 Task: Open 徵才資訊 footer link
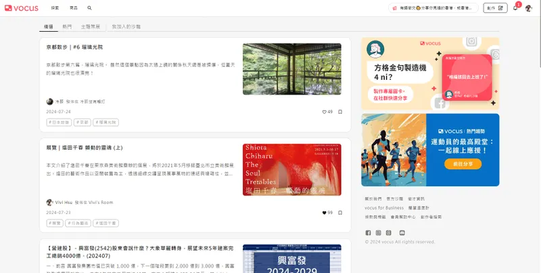click(416, 199)
